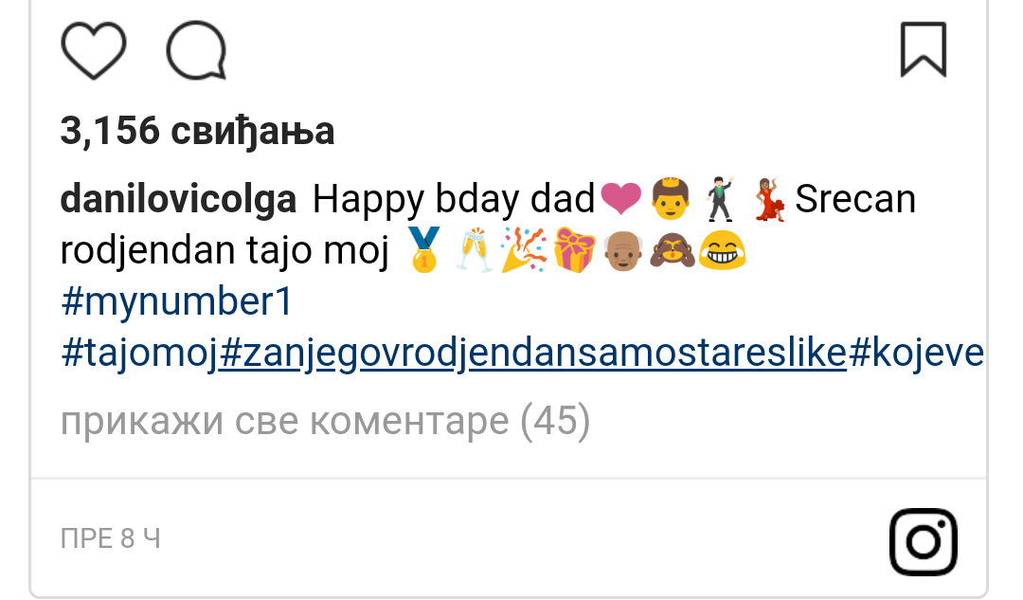Click the party popper emoji
This screenshot has width=1023, height=600.
click(x=524, y=250)
